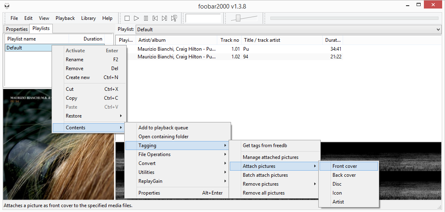The width and height of the screenshot is (445, 212).
Task: Select track row titled 94
Action: click(229, 57)
